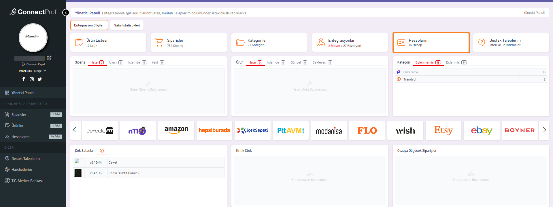Viewport: 553px width, 207px height.
Task: Select the Sipariş İşlemde tab
Action: (x=137, y=62)
